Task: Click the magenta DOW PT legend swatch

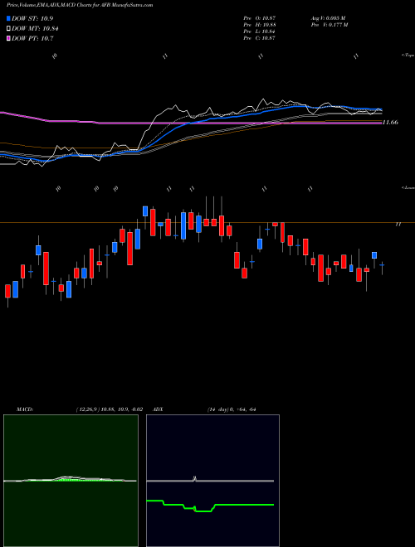Action: (8, 38)
